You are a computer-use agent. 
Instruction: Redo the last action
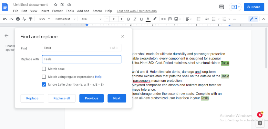tap(11, 19)
